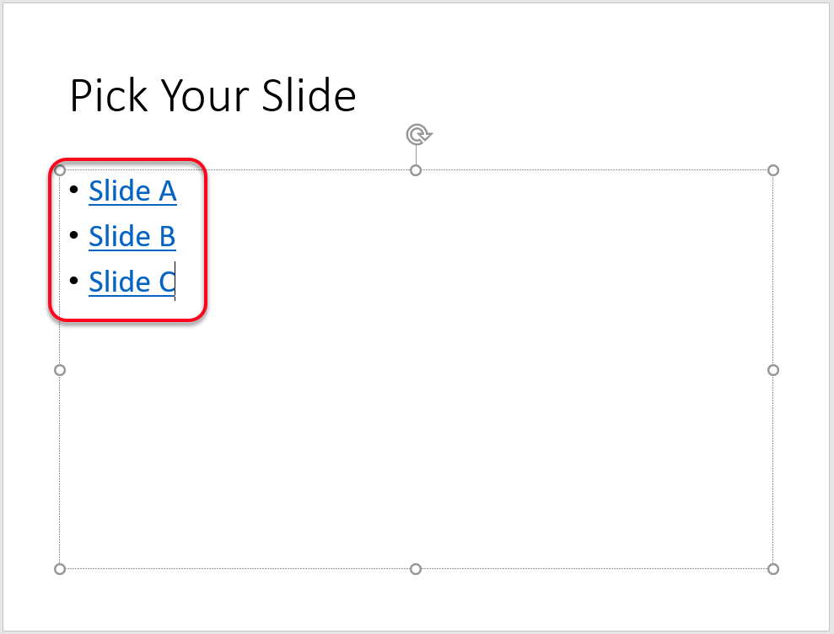The width and height of the screenshot is (834, 634).
Task: Click the "Pick Your Slide" title text
Action: pos(213,96)
